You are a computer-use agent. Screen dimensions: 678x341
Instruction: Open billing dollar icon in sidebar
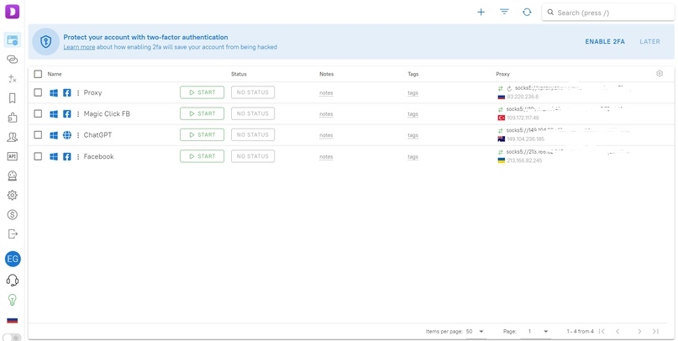[12, 215]
